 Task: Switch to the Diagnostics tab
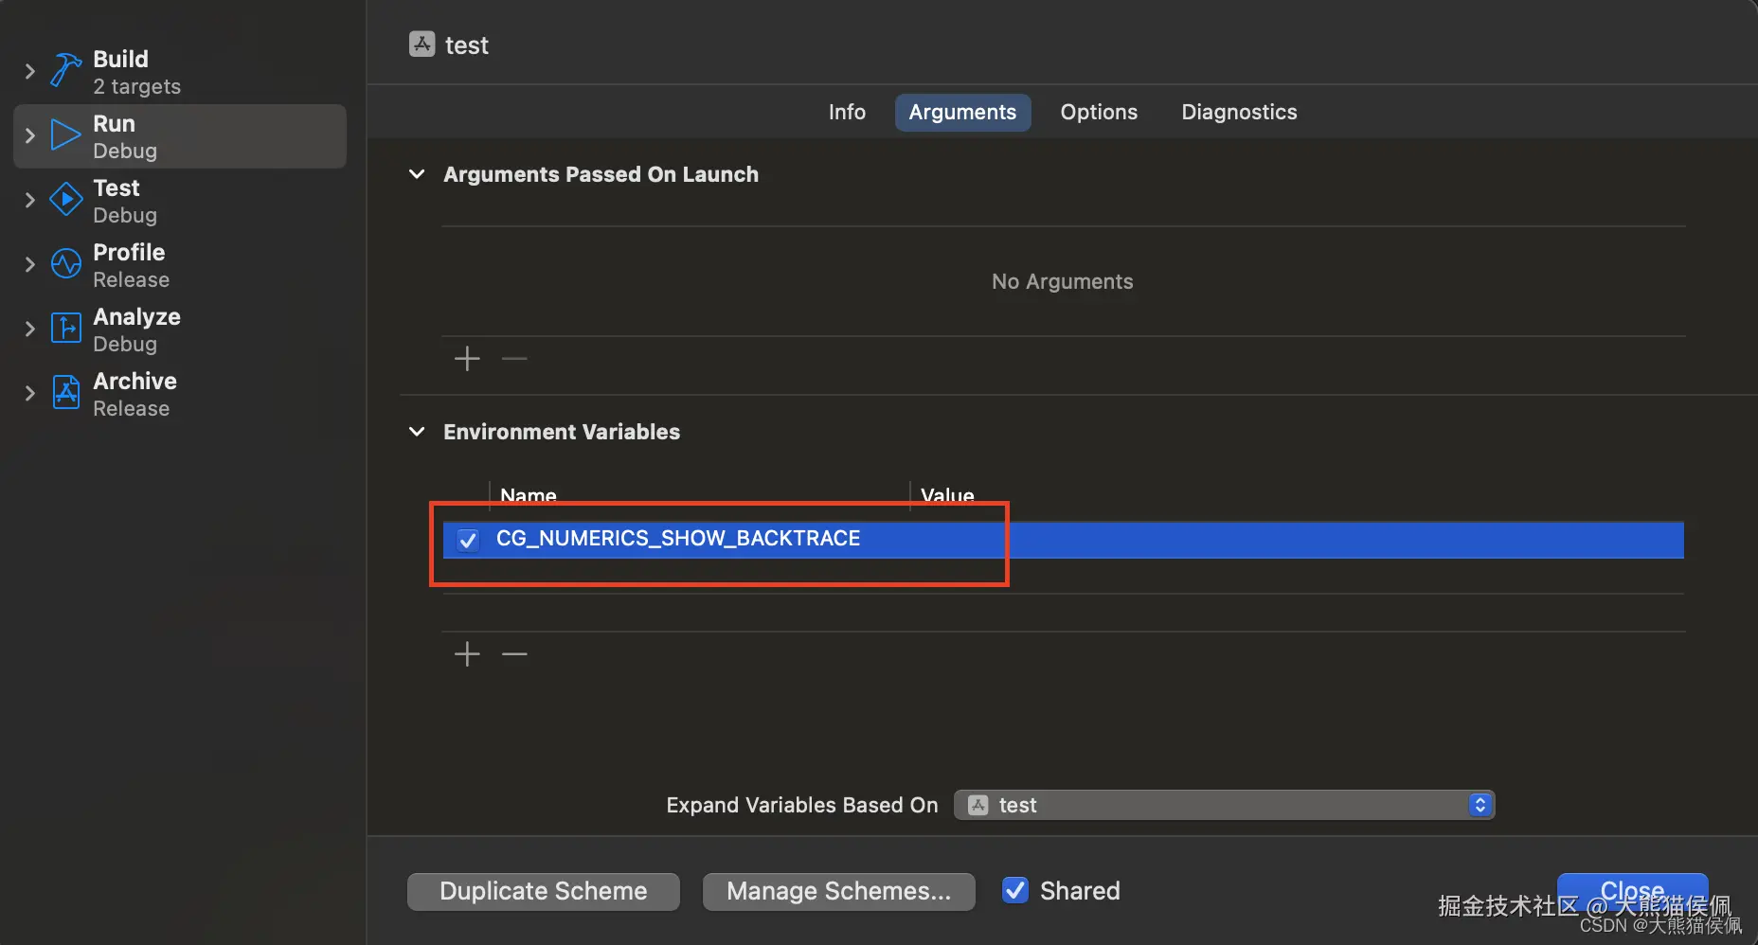(x=1239, y=112)
